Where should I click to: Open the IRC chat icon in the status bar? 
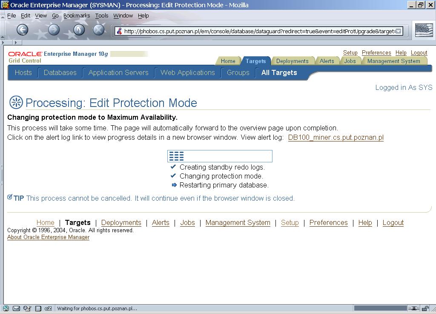[48, 308]
